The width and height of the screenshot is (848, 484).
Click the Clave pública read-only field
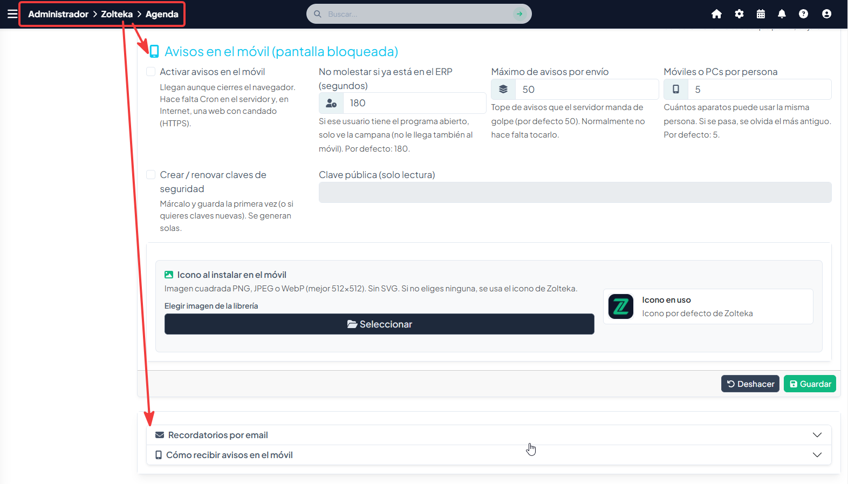tap(575, 193)
